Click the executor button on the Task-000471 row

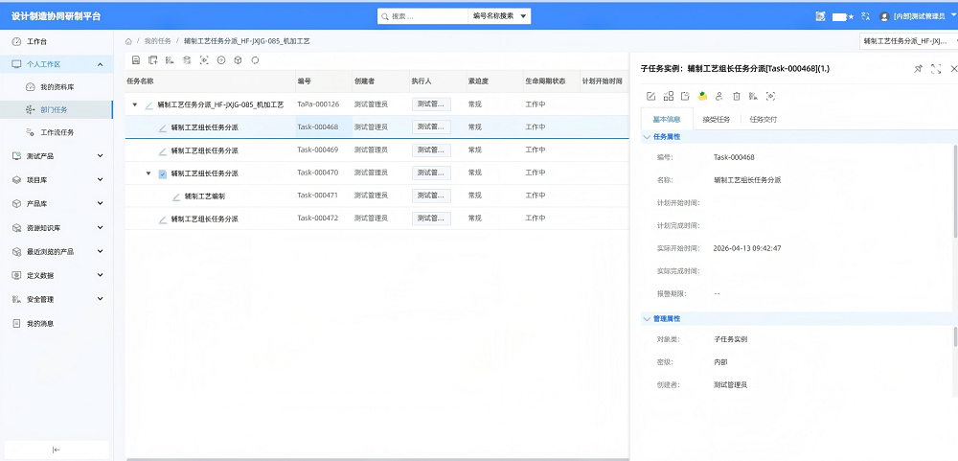point(431,196)
